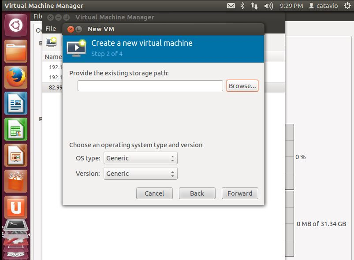The height and width of the screenshot is (260, 354).
Task: Click Browse to select storage path
Action: 242,86
